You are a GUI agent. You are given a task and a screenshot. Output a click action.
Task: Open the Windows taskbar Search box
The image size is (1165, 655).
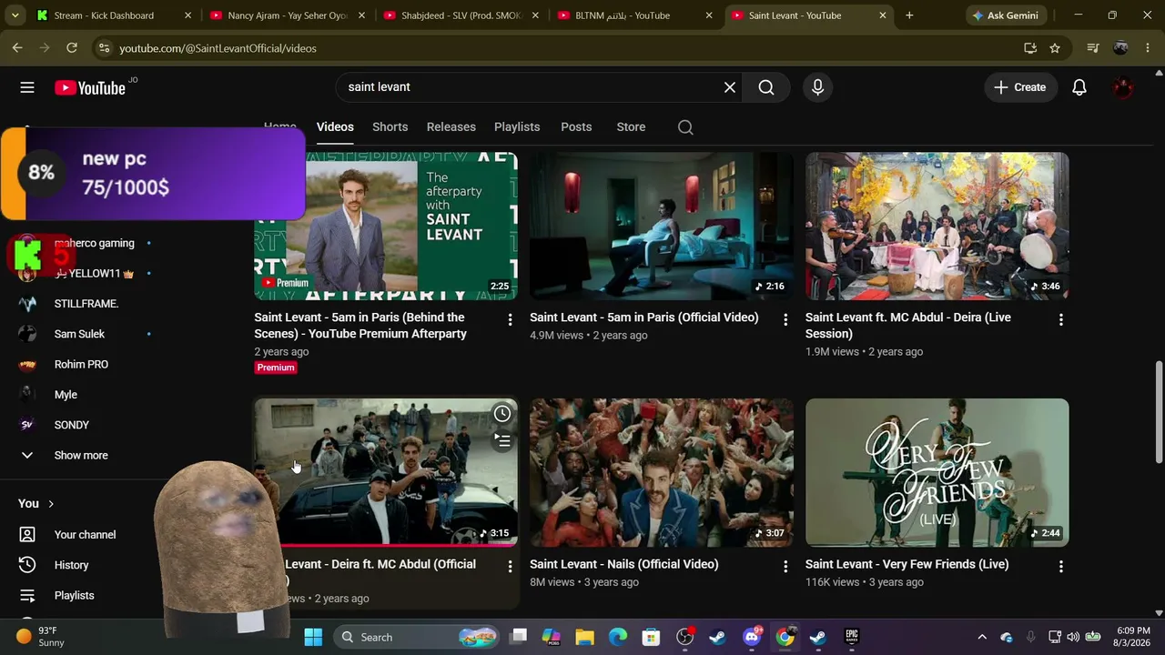tap(415, 637)
